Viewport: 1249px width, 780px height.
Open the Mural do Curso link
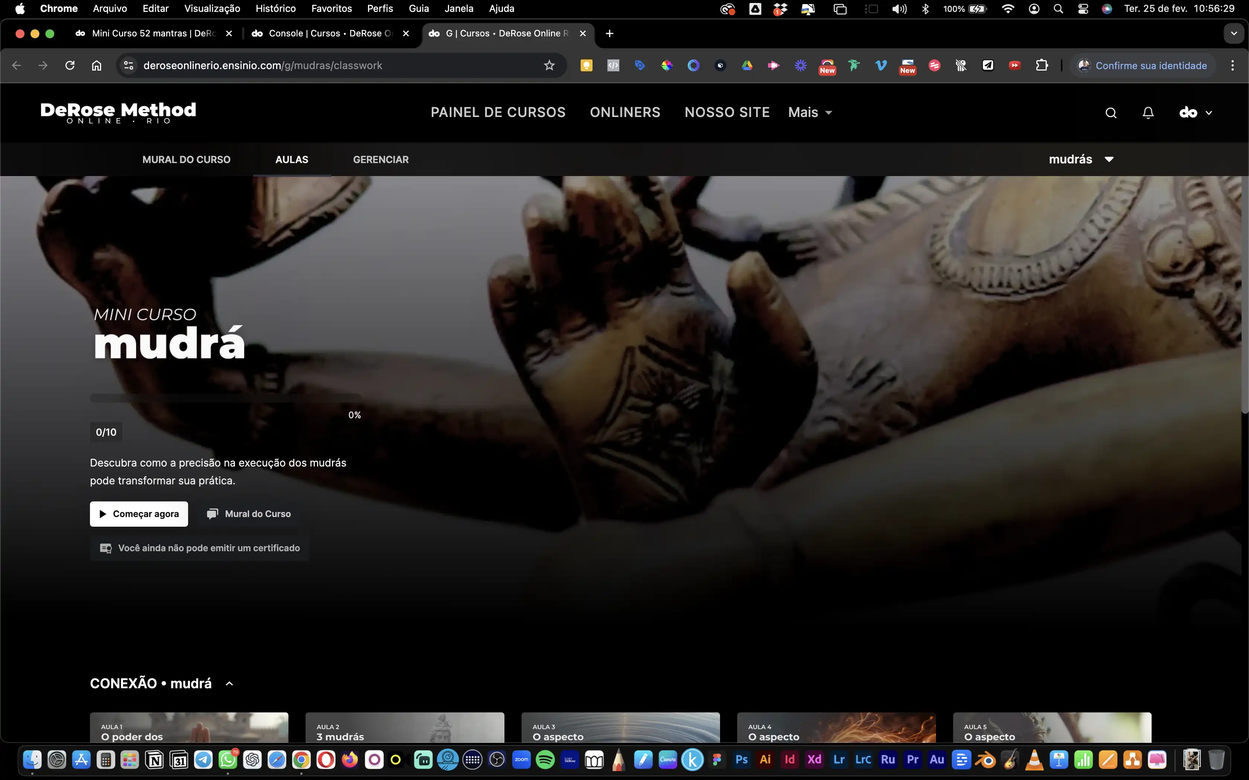pyautogui.click(x=249, y=514)
